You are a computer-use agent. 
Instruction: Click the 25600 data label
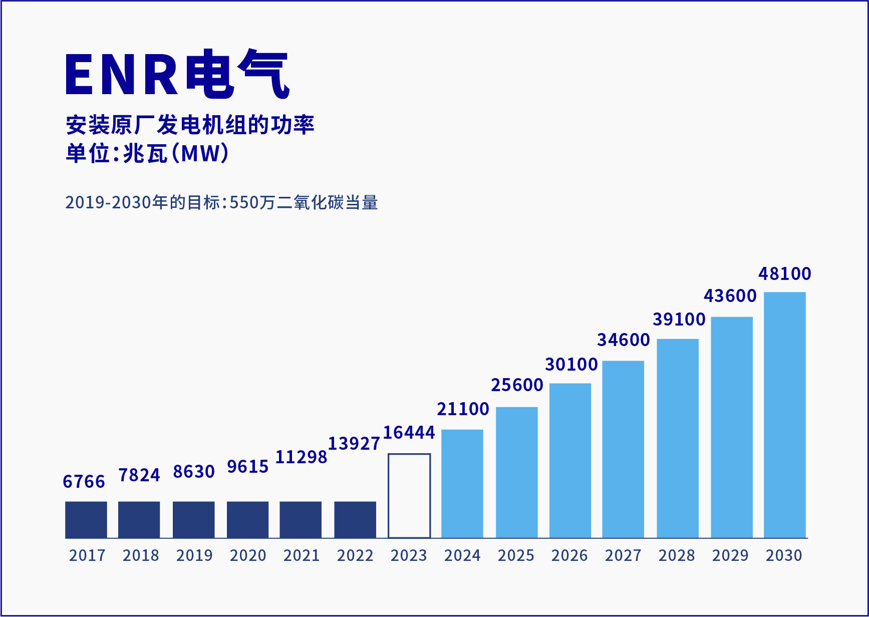(x=517, y=385)
